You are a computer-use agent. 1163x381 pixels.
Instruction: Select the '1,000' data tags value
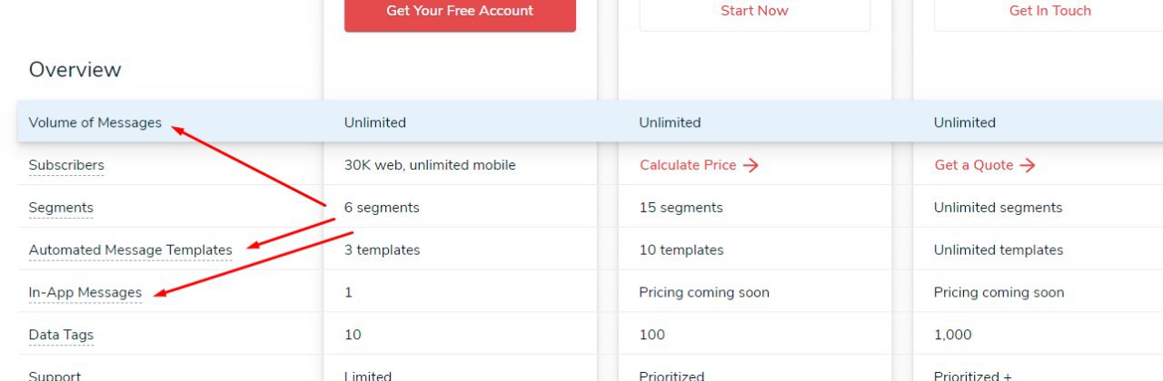tap(953, 335)
